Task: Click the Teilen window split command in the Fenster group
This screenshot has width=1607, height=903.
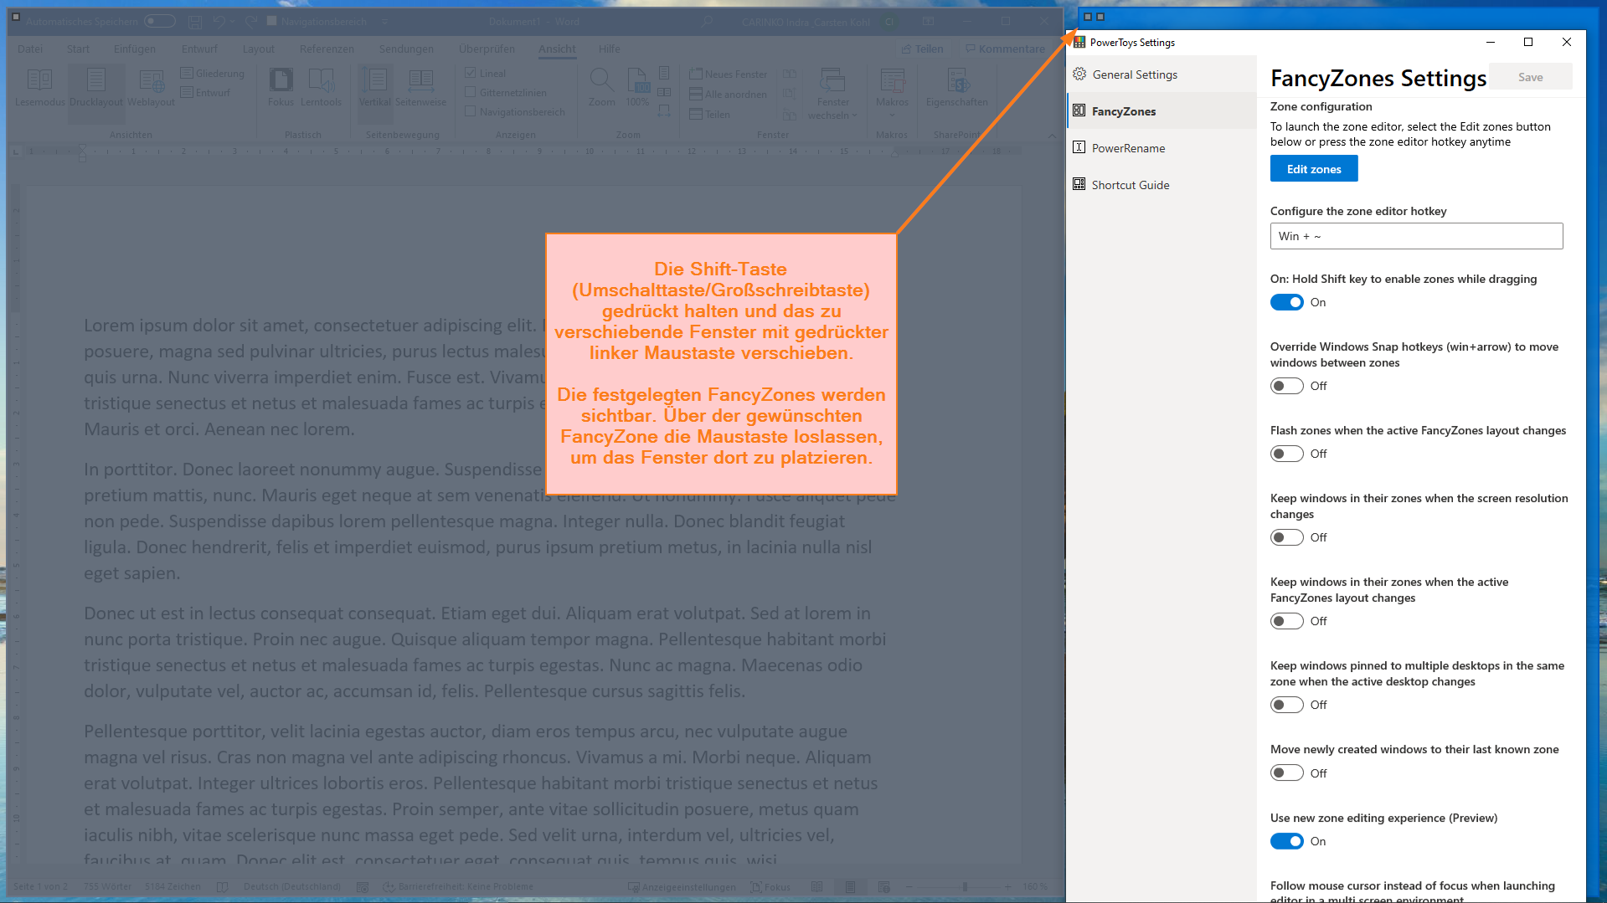Action: [709, 114]
